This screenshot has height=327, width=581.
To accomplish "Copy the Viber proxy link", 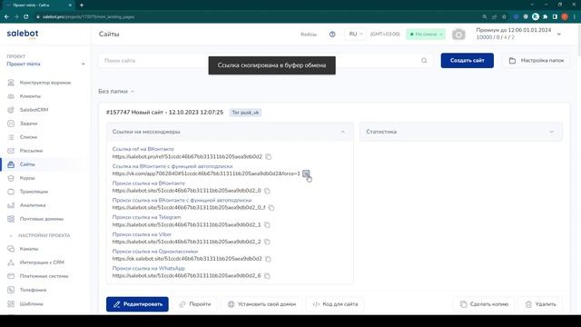I will (267, 242).
